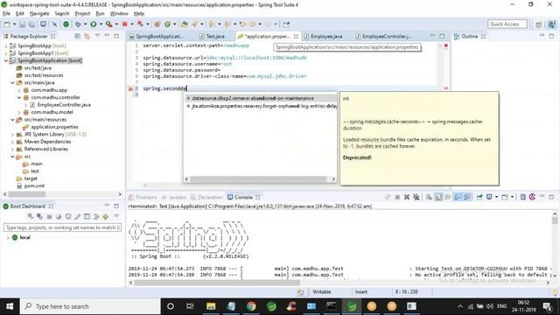Click the Boot Dashboard toolbar icon (green hexagon)

(66, 24)
